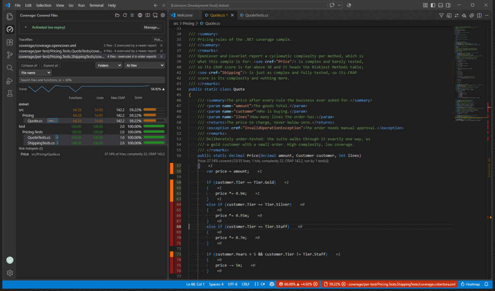Open the Coverage view in activity bar
495x291 pixels.
click(x=10, y=29)
